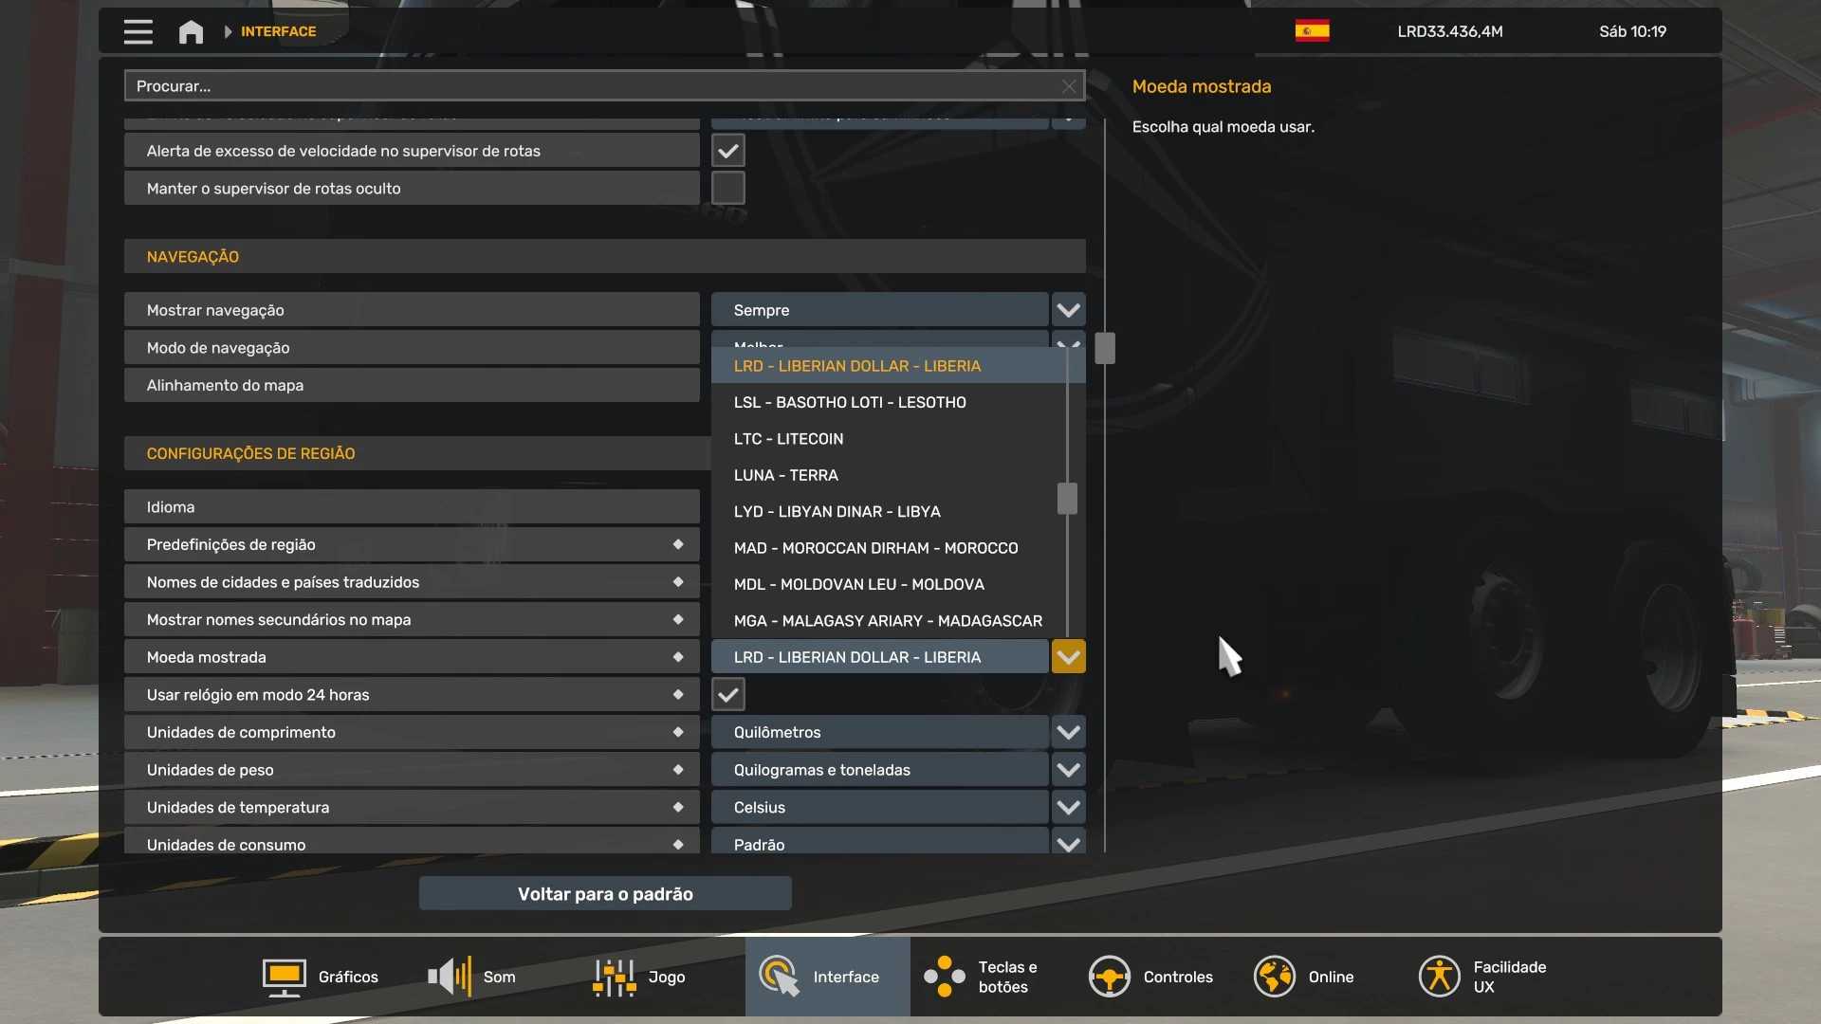Click the Spain flag icon

(1312, 31)
